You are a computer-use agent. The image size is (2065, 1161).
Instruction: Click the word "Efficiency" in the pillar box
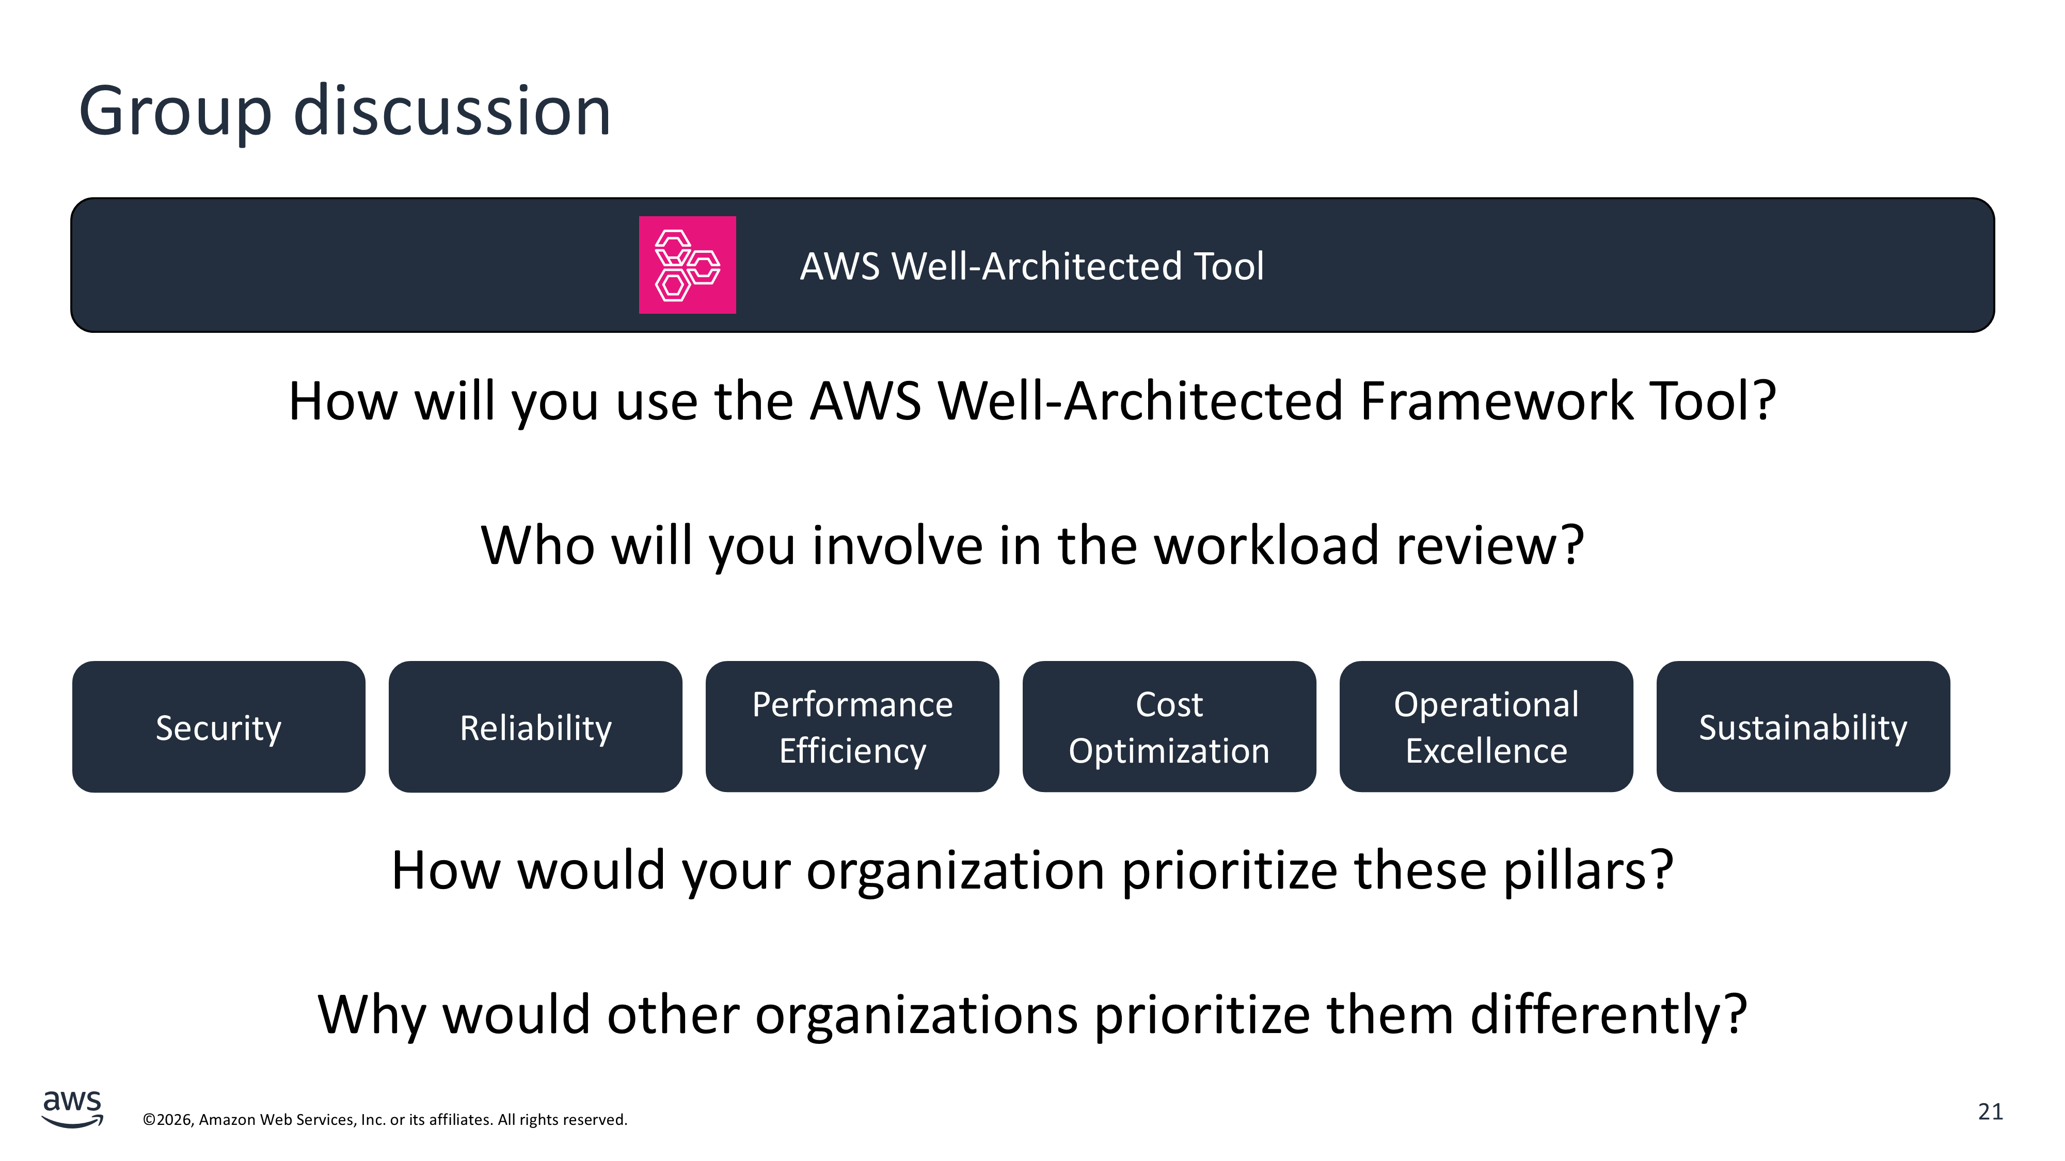click(x=851, y=751)
